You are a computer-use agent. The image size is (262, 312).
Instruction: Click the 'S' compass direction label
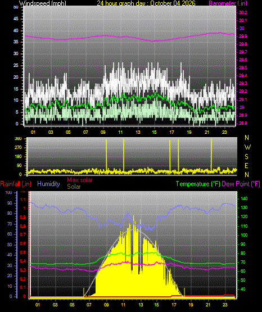pyautogui.click(x=246, y=157)
